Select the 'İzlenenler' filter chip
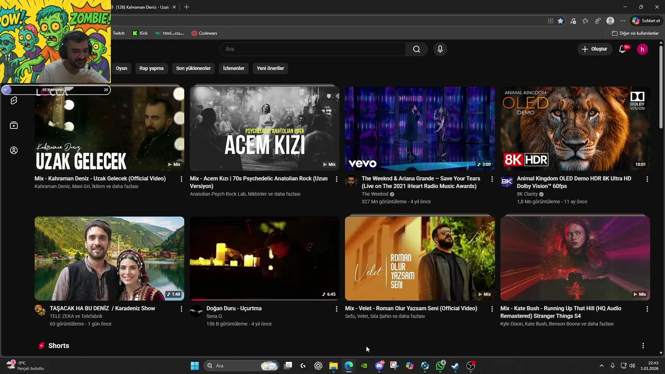The width and height of the screenshot is (665, 374). [x=234, y=68]
